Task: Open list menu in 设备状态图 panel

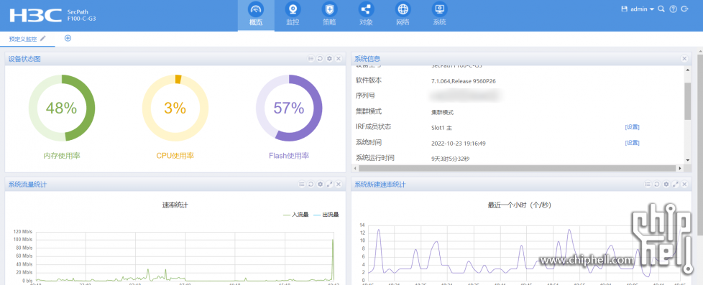Action: click(311, 59)
